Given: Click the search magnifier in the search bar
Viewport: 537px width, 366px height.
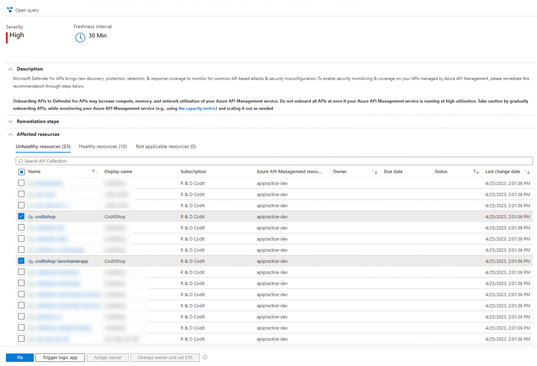Looking at the screenshot, I should point(21,161).
